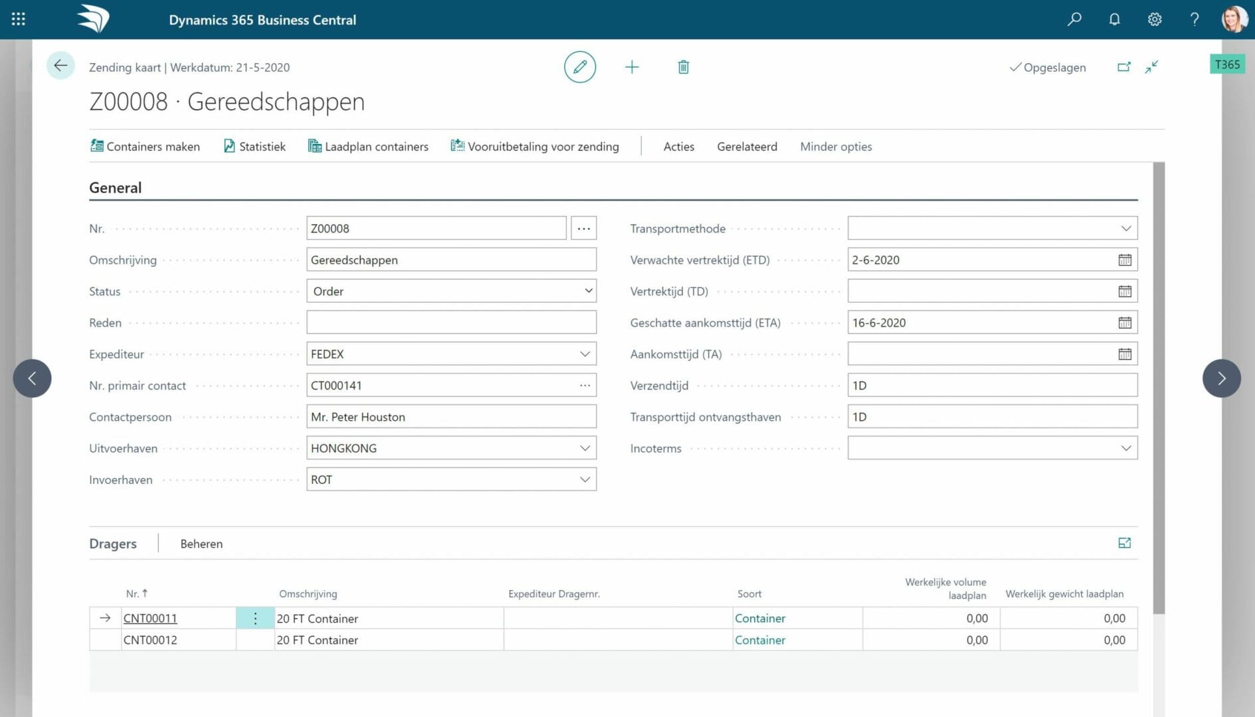Open Nr. primair contact lookup ellipsis
Screen dimensions: 1255x717
[x=585, y=385]
